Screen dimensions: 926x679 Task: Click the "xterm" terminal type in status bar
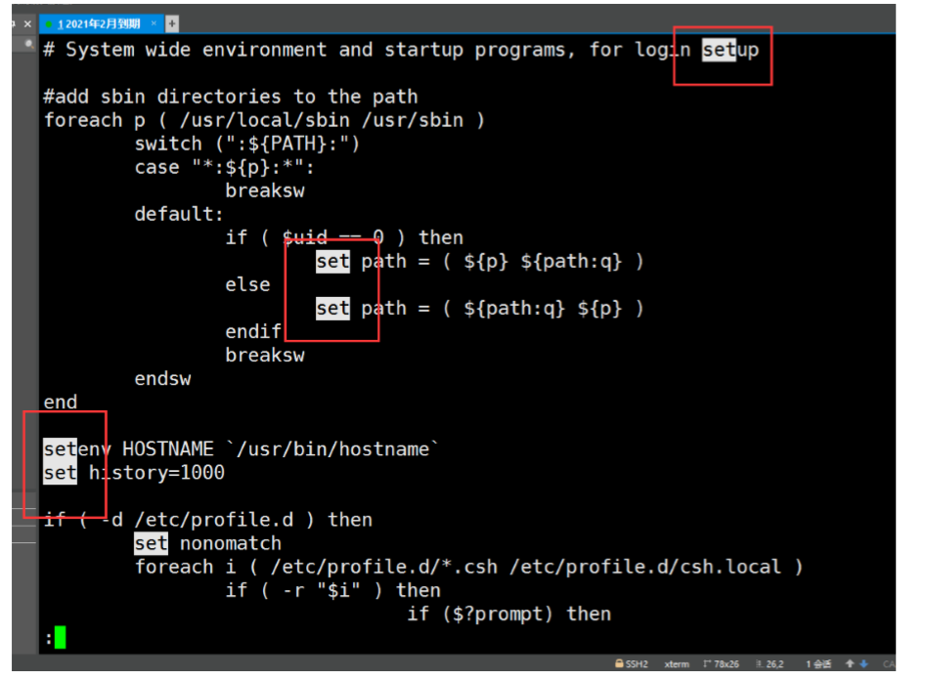pos(677,663)
